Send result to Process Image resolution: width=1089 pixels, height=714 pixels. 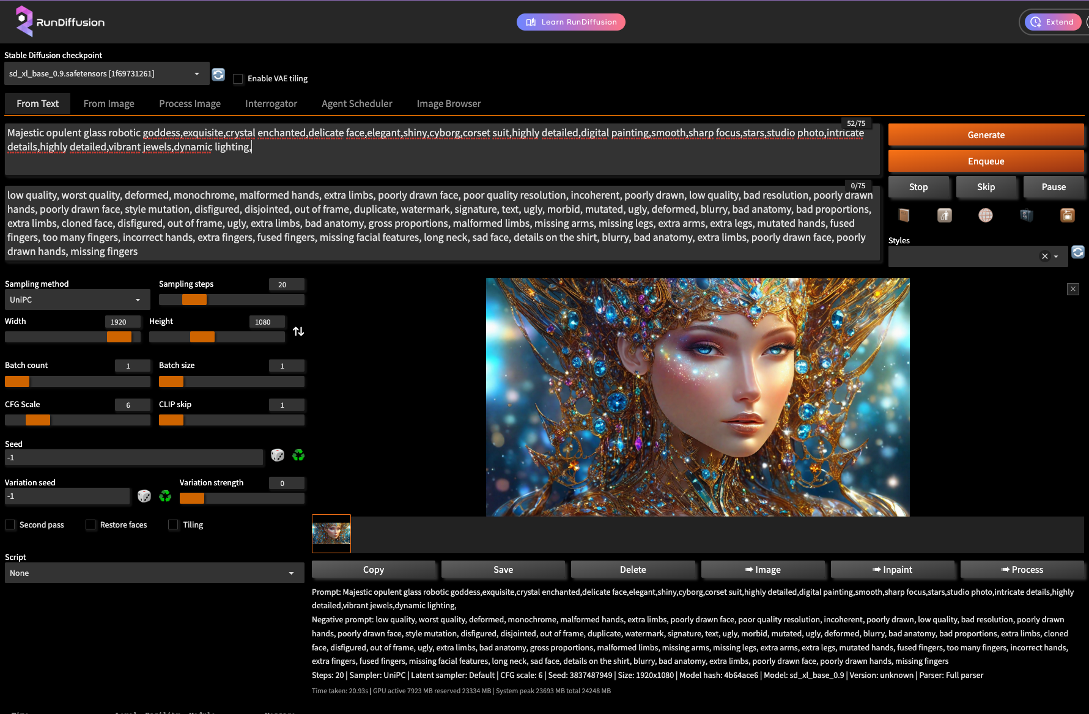1022,570
